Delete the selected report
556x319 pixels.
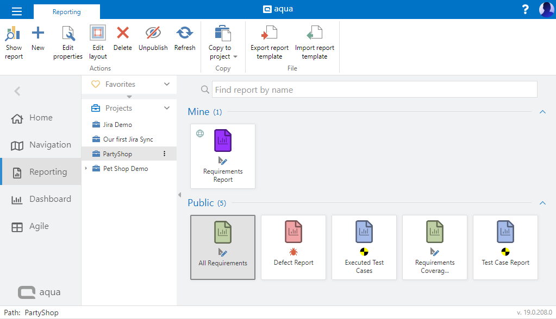tap(123, 34)
